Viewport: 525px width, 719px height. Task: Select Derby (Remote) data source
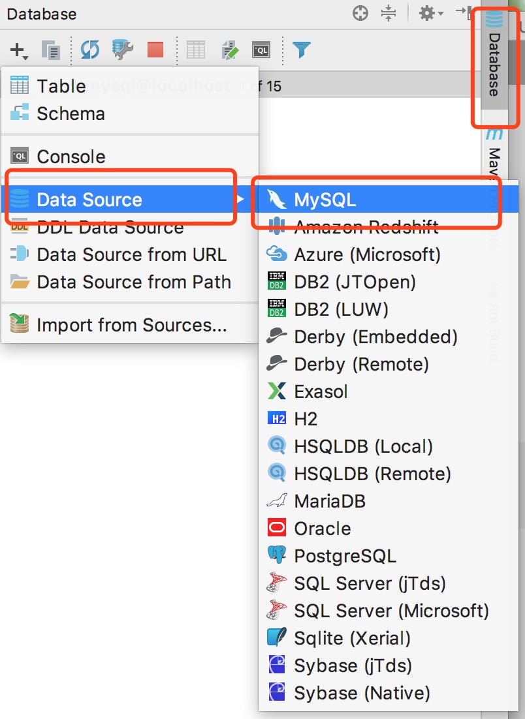389,364
